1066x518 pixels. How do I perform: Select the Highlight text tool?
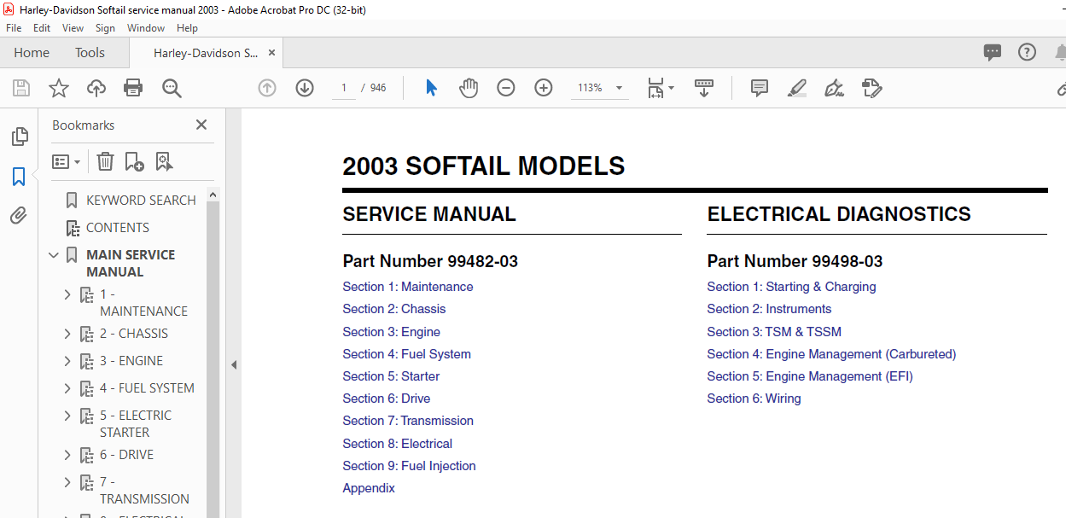(x=797, y=88)
